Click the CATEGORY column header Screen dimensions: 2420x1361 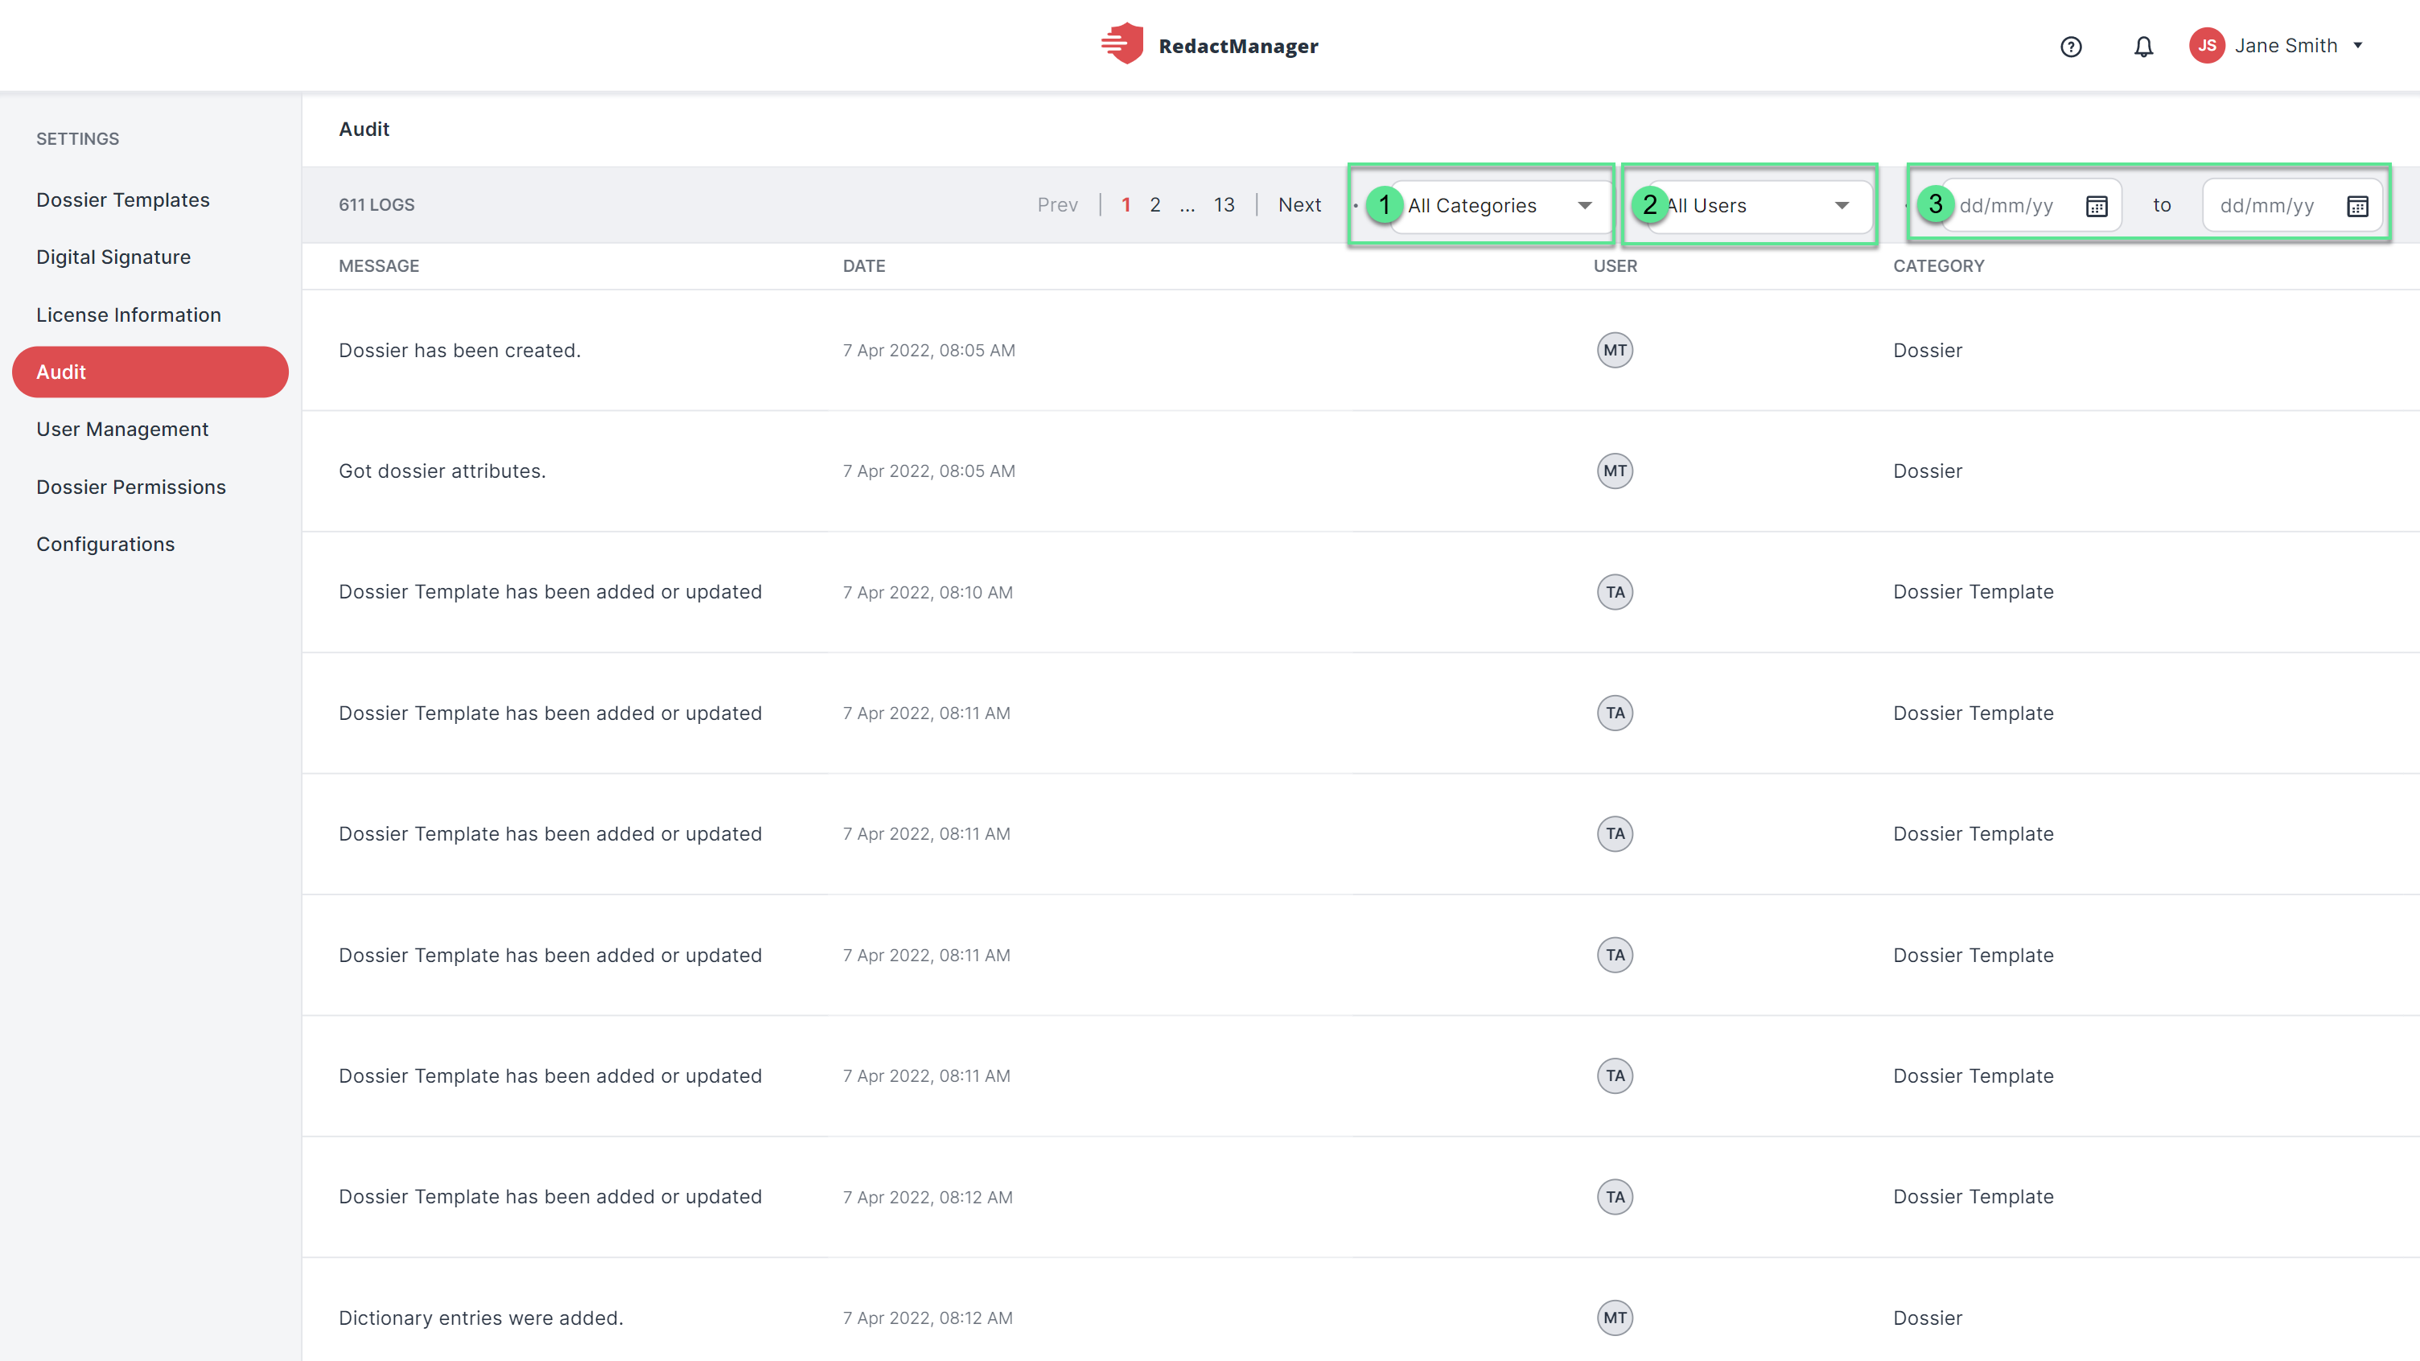pos(1938,265)
